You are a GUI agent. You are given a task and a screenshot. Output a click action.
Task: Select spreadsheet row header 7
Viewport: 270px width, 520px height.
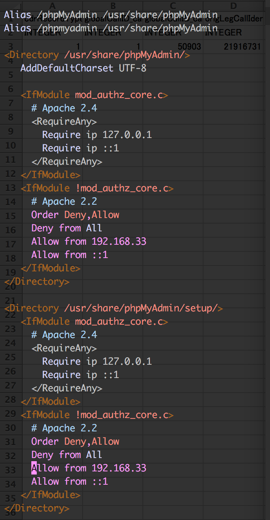click(x=11, y=103)
